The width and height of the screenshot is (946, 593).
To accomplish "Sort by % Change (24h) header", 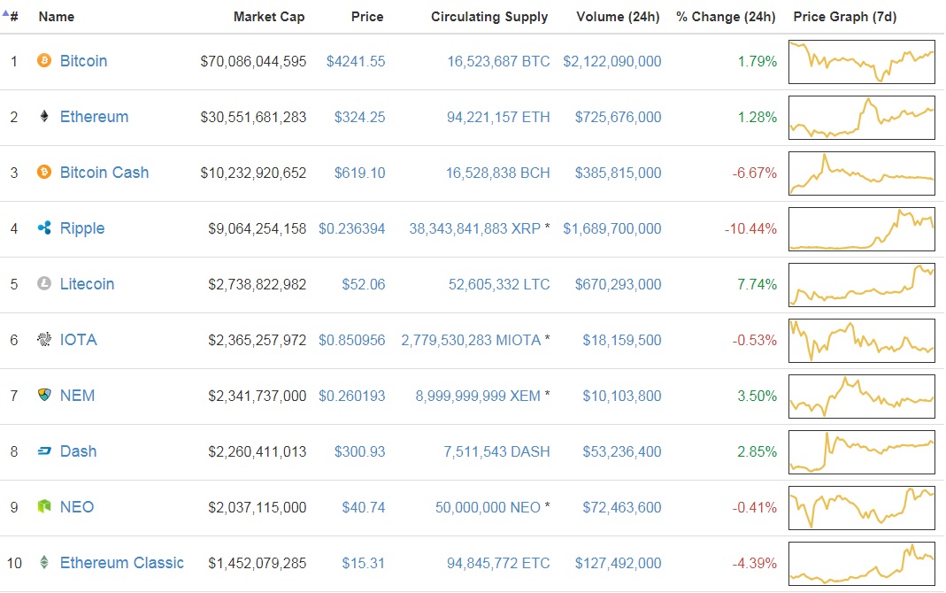I will (726, 17).
